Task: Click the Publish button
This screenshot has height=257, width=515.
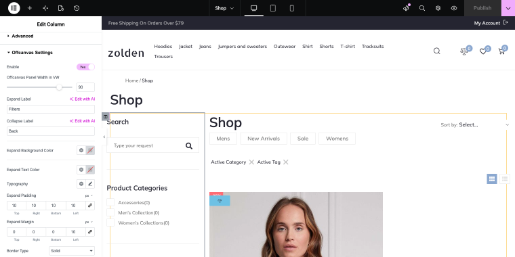Action: [482, 8]
